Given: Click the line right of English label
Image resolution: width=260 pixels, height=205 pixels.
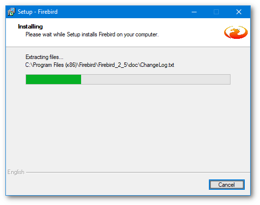Looking at the screenshot, I should point(138,173).
